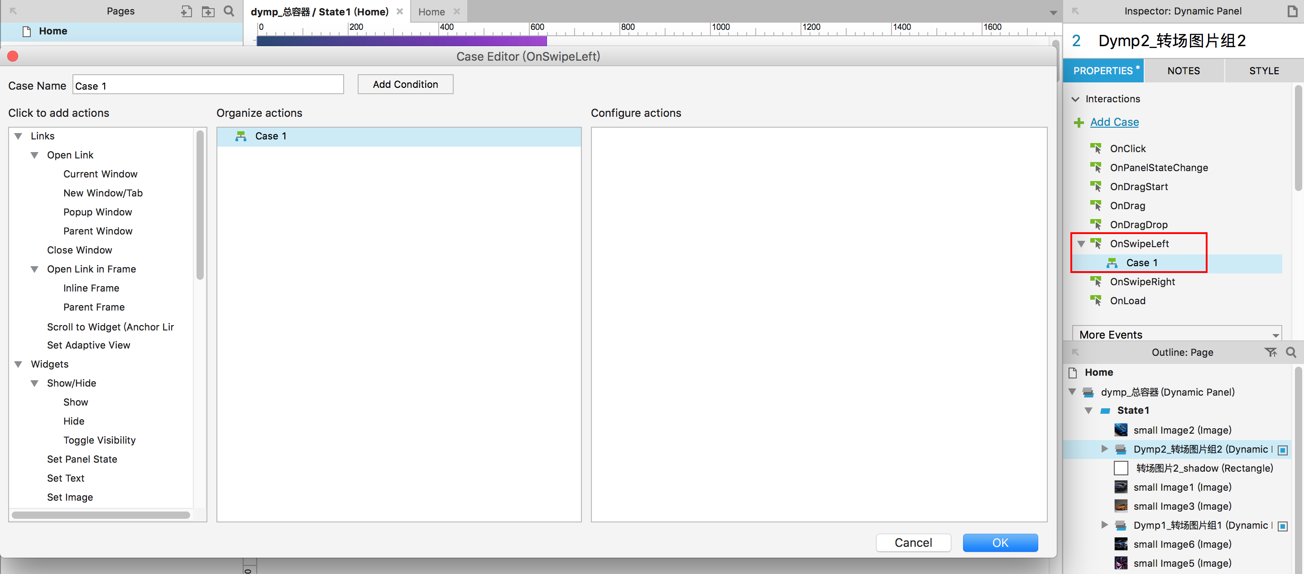Switch to the NOTES tab

pos(1183,71)
